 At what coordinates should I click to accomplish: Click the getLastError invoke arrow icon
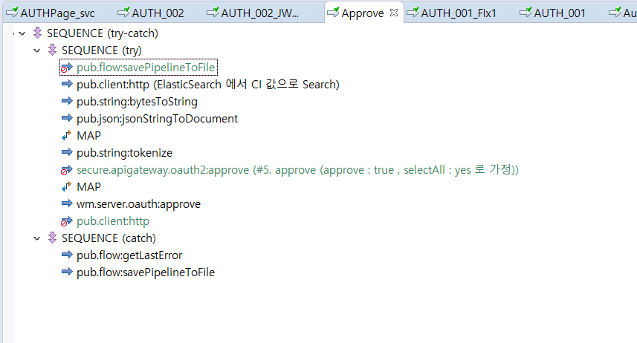67,255
